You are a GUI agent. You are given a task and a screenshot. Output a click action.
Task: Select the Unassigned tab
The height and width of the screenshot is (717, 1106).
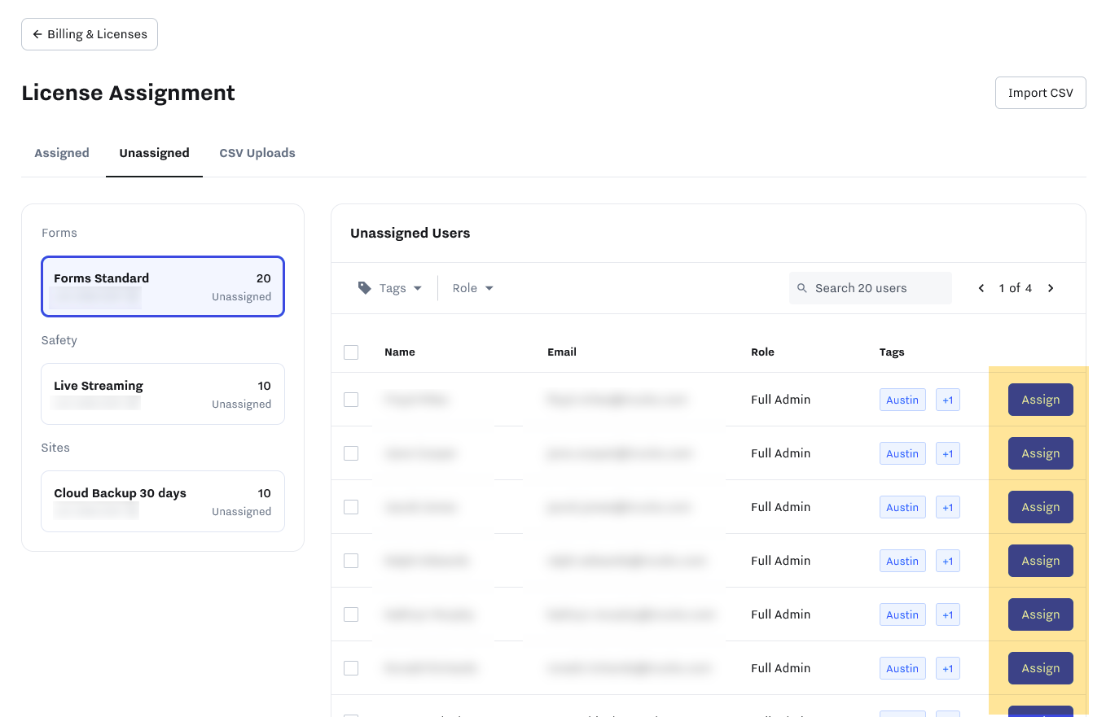(x=154, y=153)
